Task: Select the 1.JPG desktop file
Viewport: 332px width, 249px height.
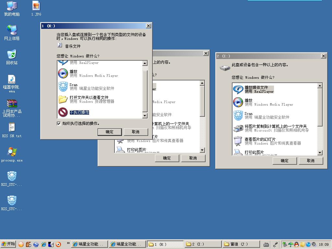Action: [36, 9]
